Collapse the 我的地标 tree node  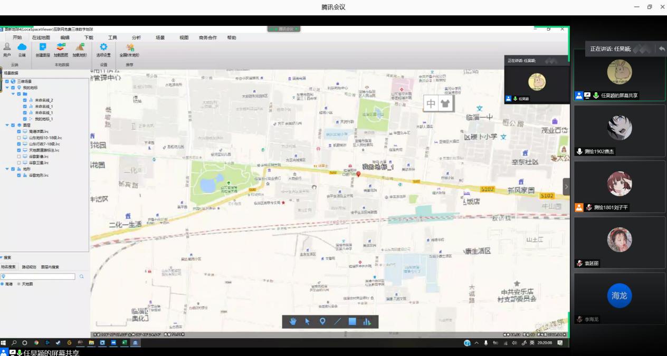pos(7,88)
